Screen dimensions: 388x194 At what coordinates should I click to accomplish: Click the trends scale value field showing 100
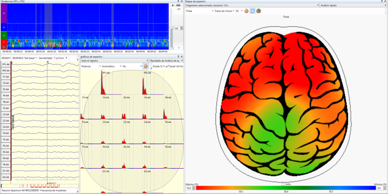(177, 28)
